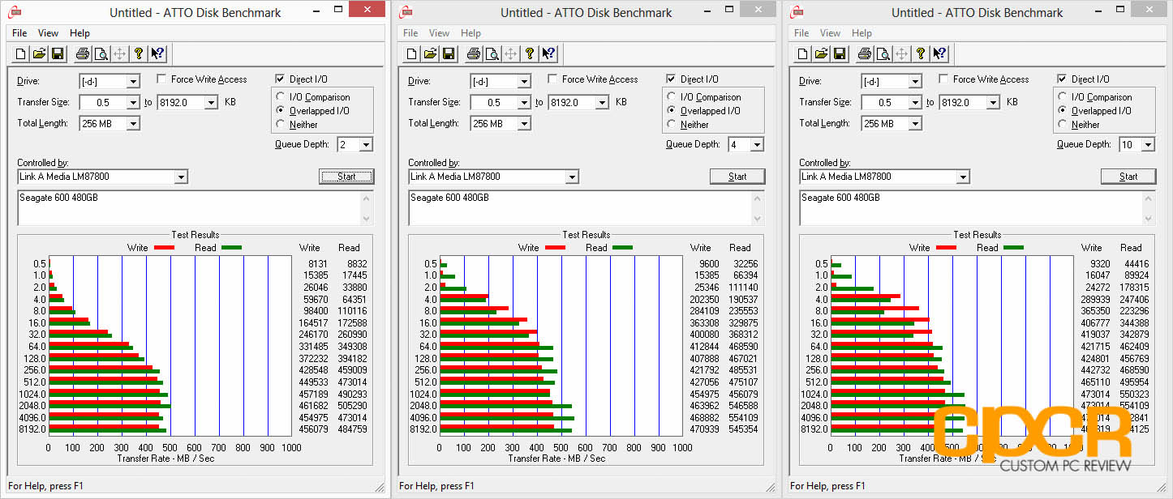1173x499 pixels.
Task: Open Print Preview icon in Queue Depth 2 window
Action: click(101, 54)
